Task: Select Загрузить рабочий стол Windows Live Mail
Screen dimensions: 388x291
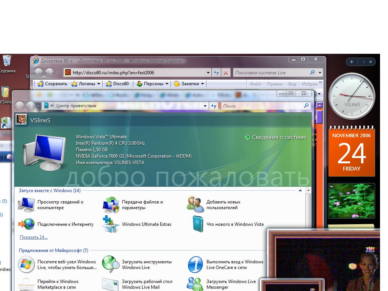Action: click(137, 284)
